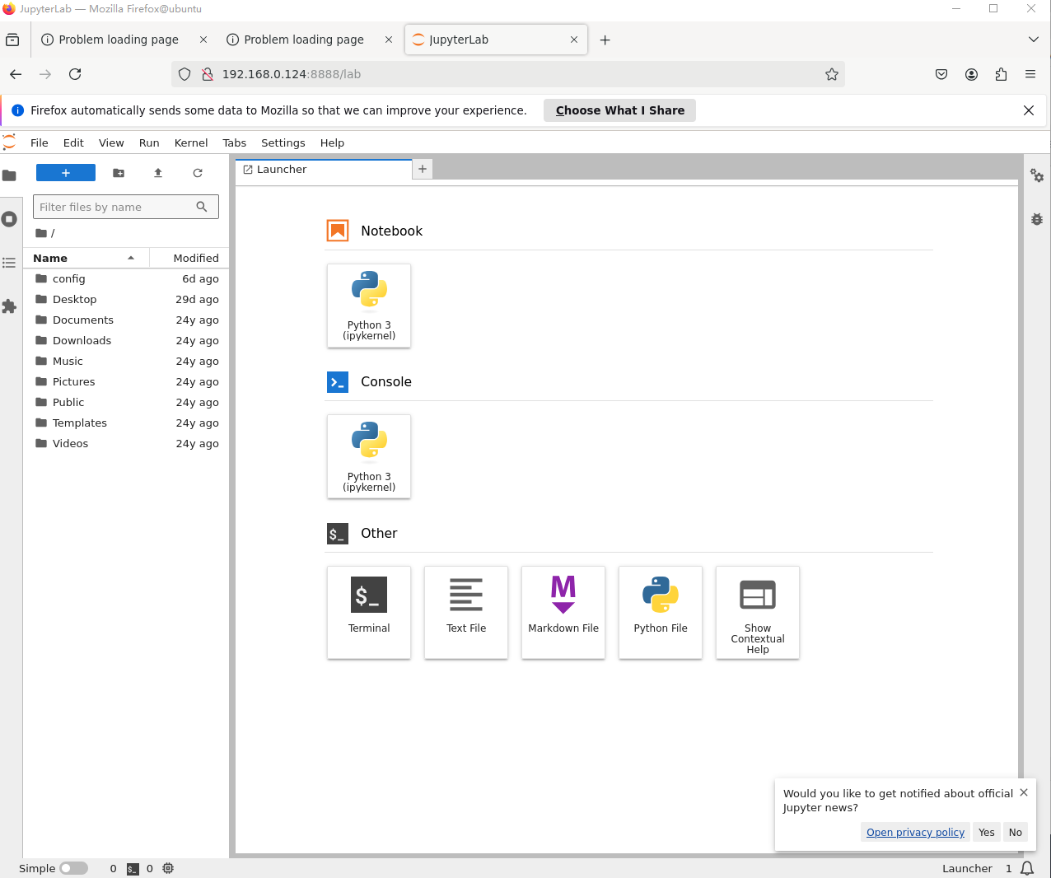1051x878 pixels.
Task: Refresh the file browser list
Action: 198,173
